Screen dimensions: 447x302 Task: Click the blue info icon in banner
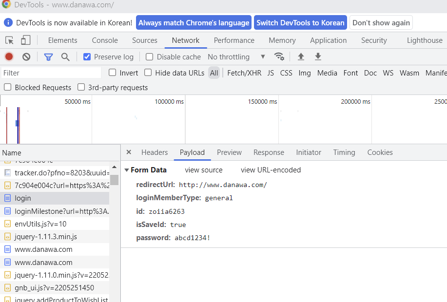8,22
